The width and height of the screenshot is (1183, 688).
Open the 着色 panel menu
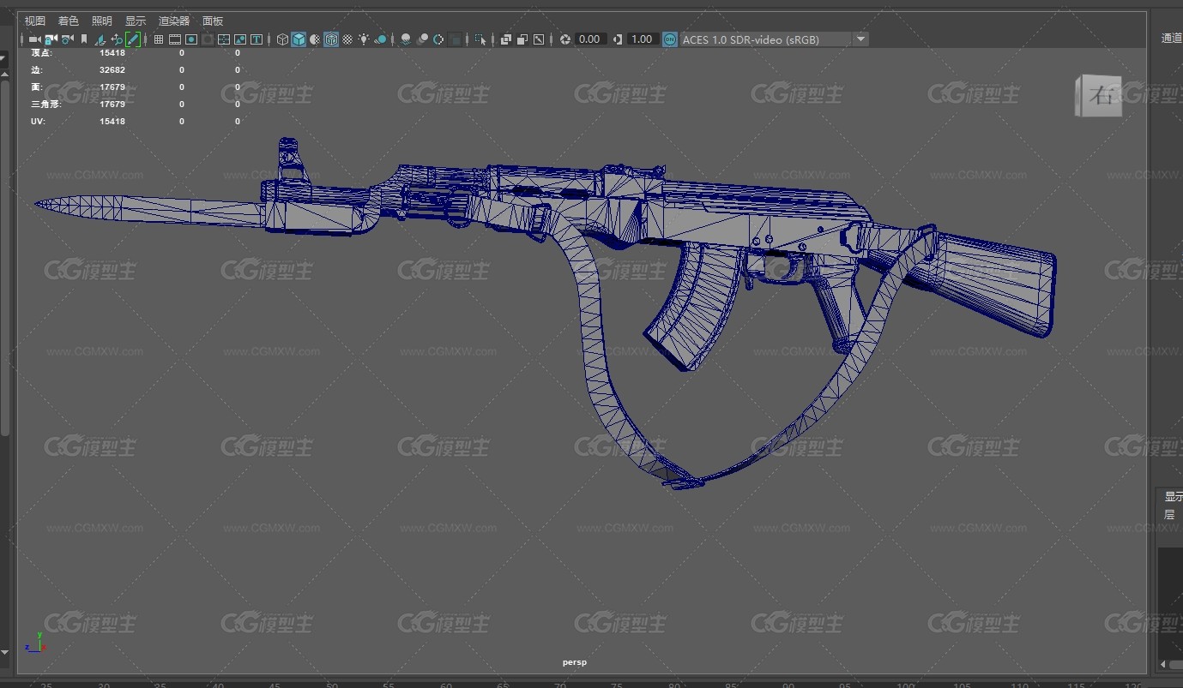[69, 21]
